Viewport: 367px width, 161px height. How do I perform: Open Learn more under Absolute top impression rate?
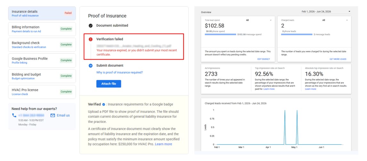coord(311,89)
